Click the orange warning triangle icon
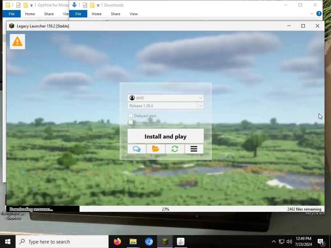This screenshot has height=248, width=331. click(x=17, y=42)
